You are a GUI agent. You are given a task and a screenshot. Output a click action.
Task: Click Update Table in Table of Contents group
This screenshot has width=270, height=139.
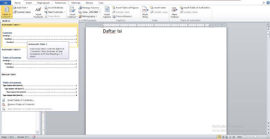[x=22, y=12]
